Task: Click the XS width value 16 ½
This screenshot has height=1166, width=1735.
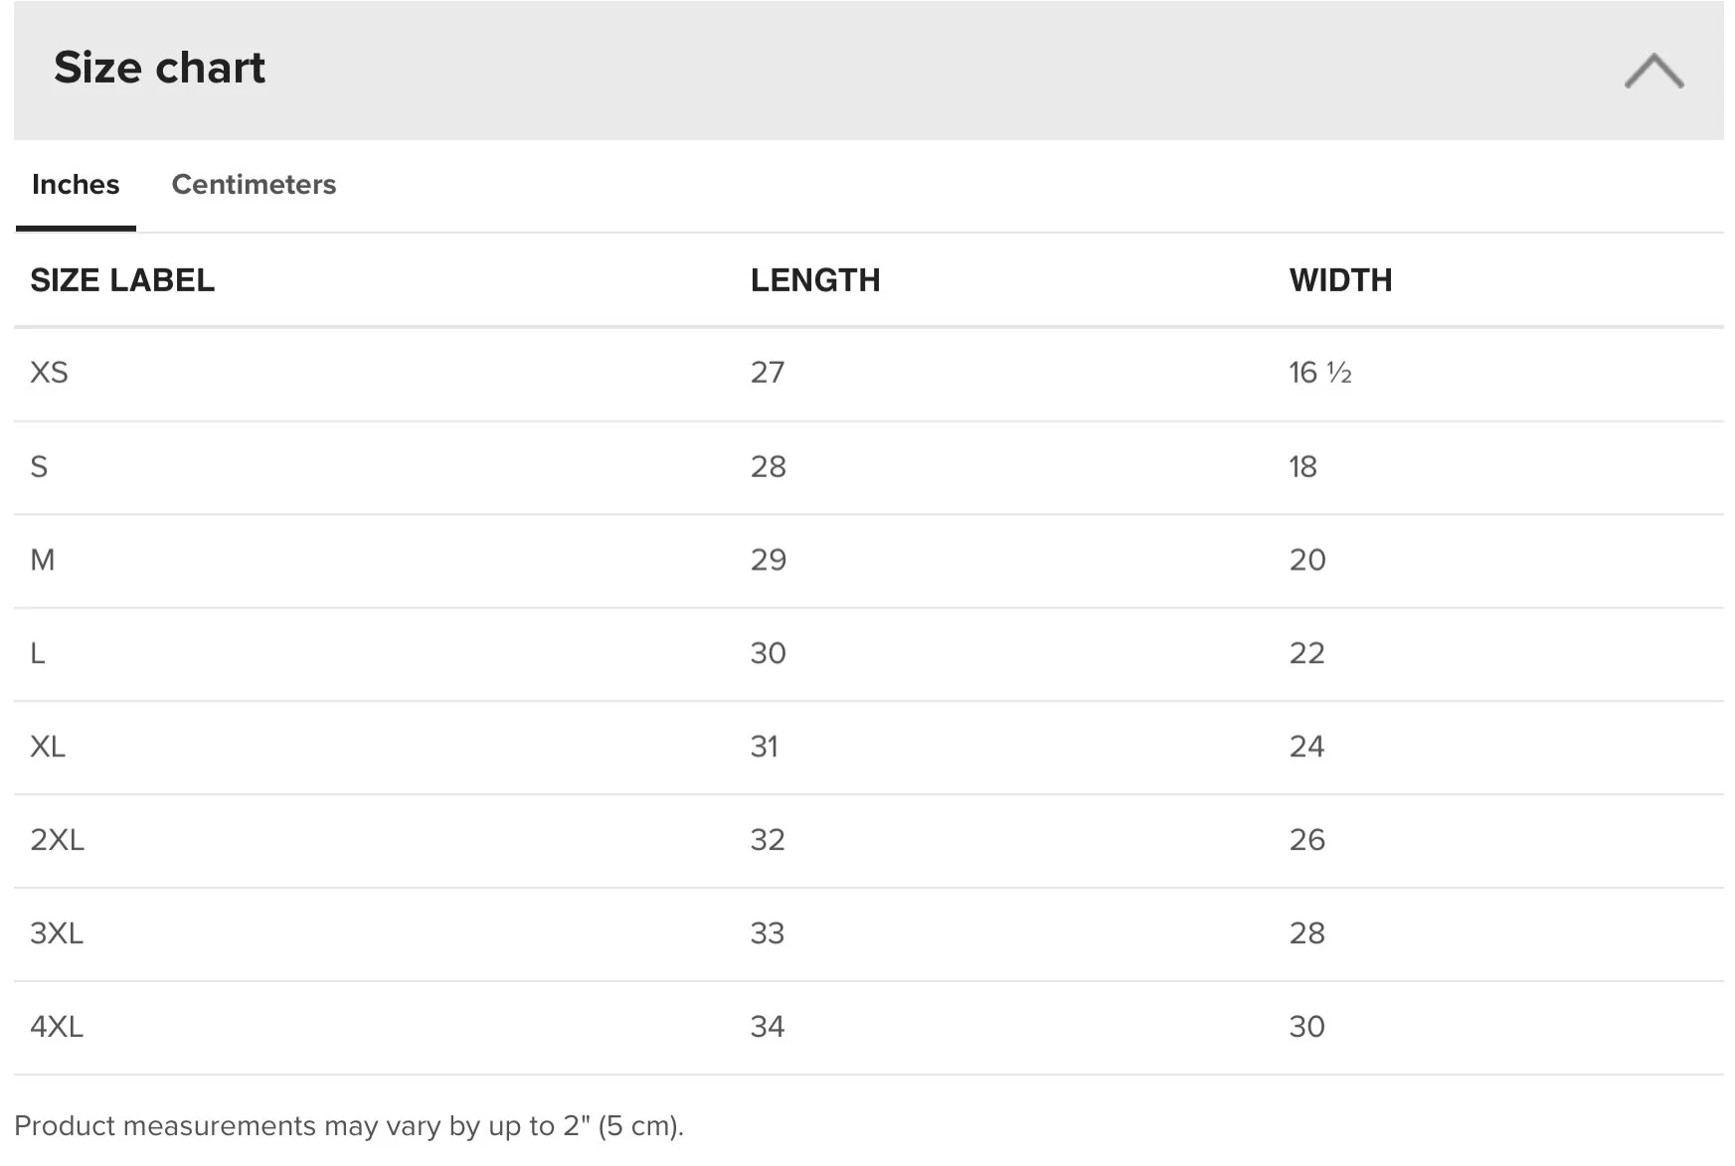Action: [x=1320, y=373]
